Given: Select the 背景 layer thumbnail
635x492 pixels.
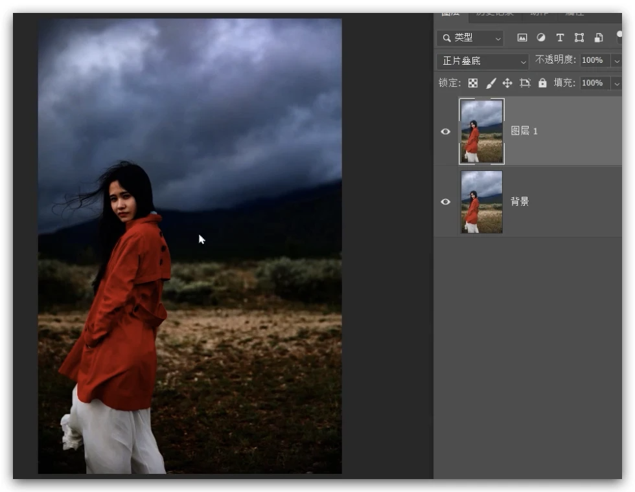Looking at the screenshot, I should (x=481, y=201).
